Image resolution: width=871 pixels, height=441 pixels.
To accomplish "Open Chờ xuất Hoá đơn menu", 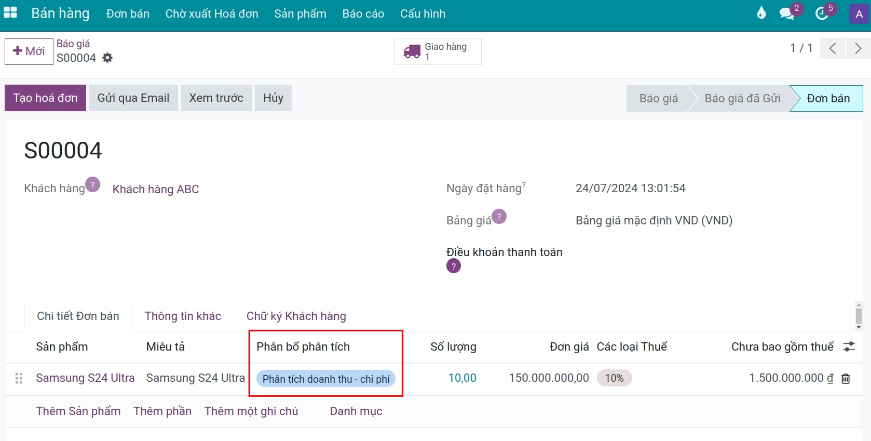I will pos(212,14).
